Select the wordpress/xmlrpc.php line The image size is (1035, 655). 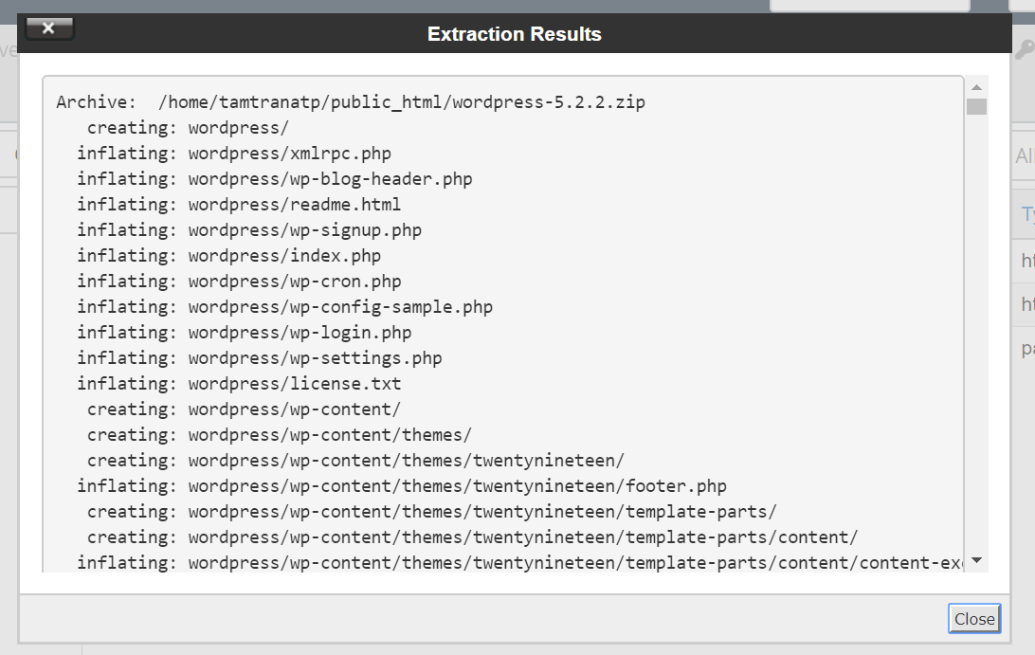coord(234,154)
